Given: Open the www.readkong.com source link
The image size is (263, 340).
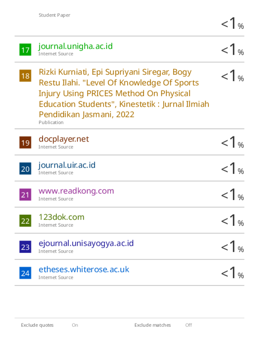Looking at the screenshot, I should (x=76, y=191).
